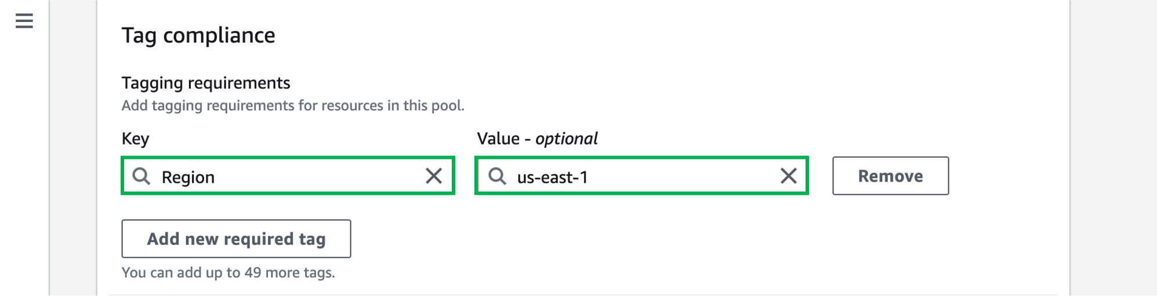Viewport: 1157px width, 296px height.
Task: Clear the Region key with X icon
Action: point(433,176)
